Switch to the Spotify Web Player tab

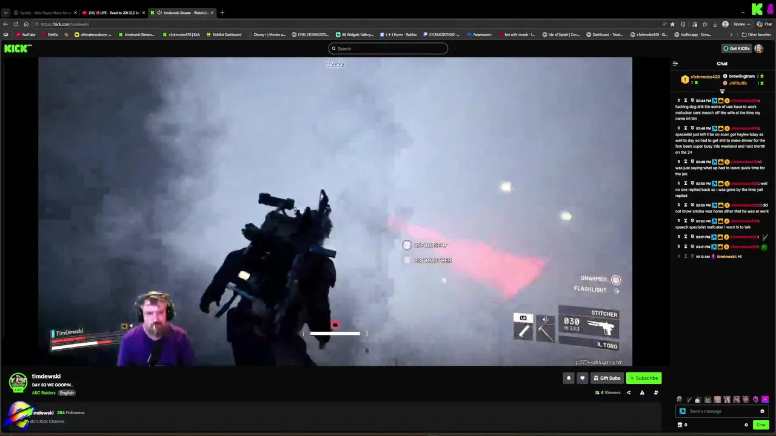click(x=45, y=13)
